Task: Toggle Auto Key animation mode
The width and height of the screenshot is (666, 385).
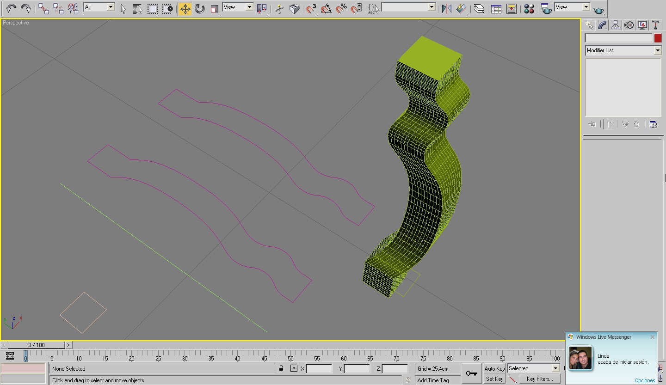Action: tap(494, 368)
